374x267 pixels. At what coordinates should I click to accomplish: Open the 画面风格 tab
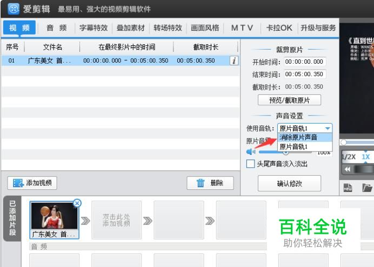(x=205, y=28)
